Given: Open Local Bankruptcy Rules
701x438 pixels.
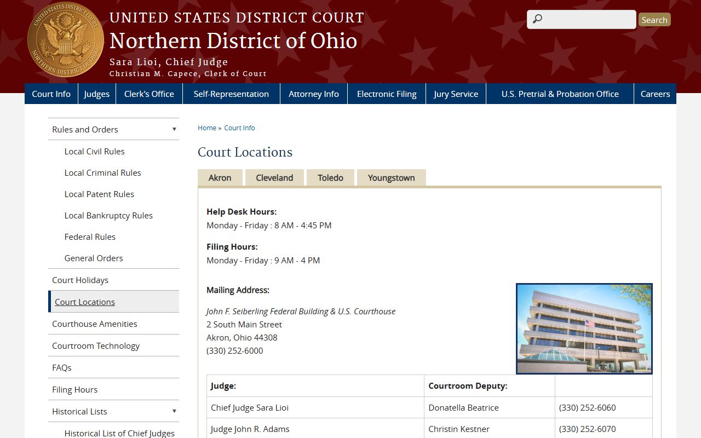Looking at the screenshot, I should coord(108,215).
